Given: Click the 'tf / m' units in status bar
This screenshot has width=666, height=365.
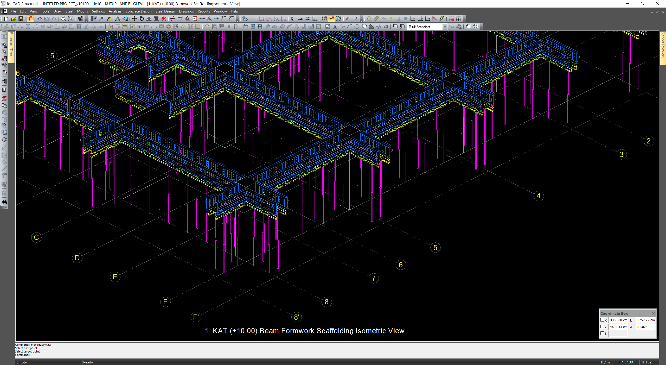Looking at the screenshot, I should click(605, 362).
